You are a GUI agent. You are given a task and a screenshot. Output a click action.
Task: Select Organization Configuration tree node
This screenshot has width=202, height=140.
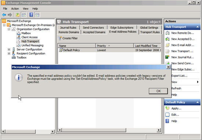33,29
